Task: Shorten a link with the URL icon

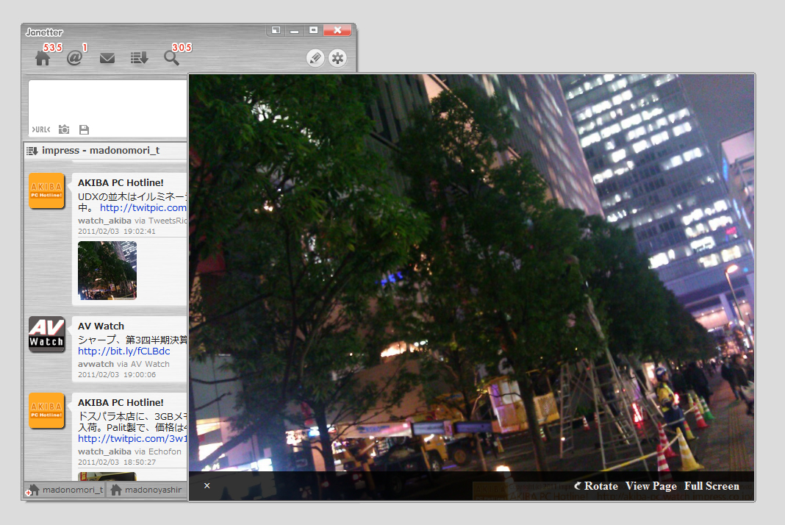Action: [x=40, y=129]
